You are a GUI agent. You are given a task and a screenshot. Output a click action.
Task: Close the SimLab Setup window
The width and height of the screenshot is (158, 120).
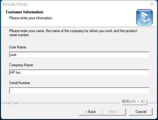[151, 4]
